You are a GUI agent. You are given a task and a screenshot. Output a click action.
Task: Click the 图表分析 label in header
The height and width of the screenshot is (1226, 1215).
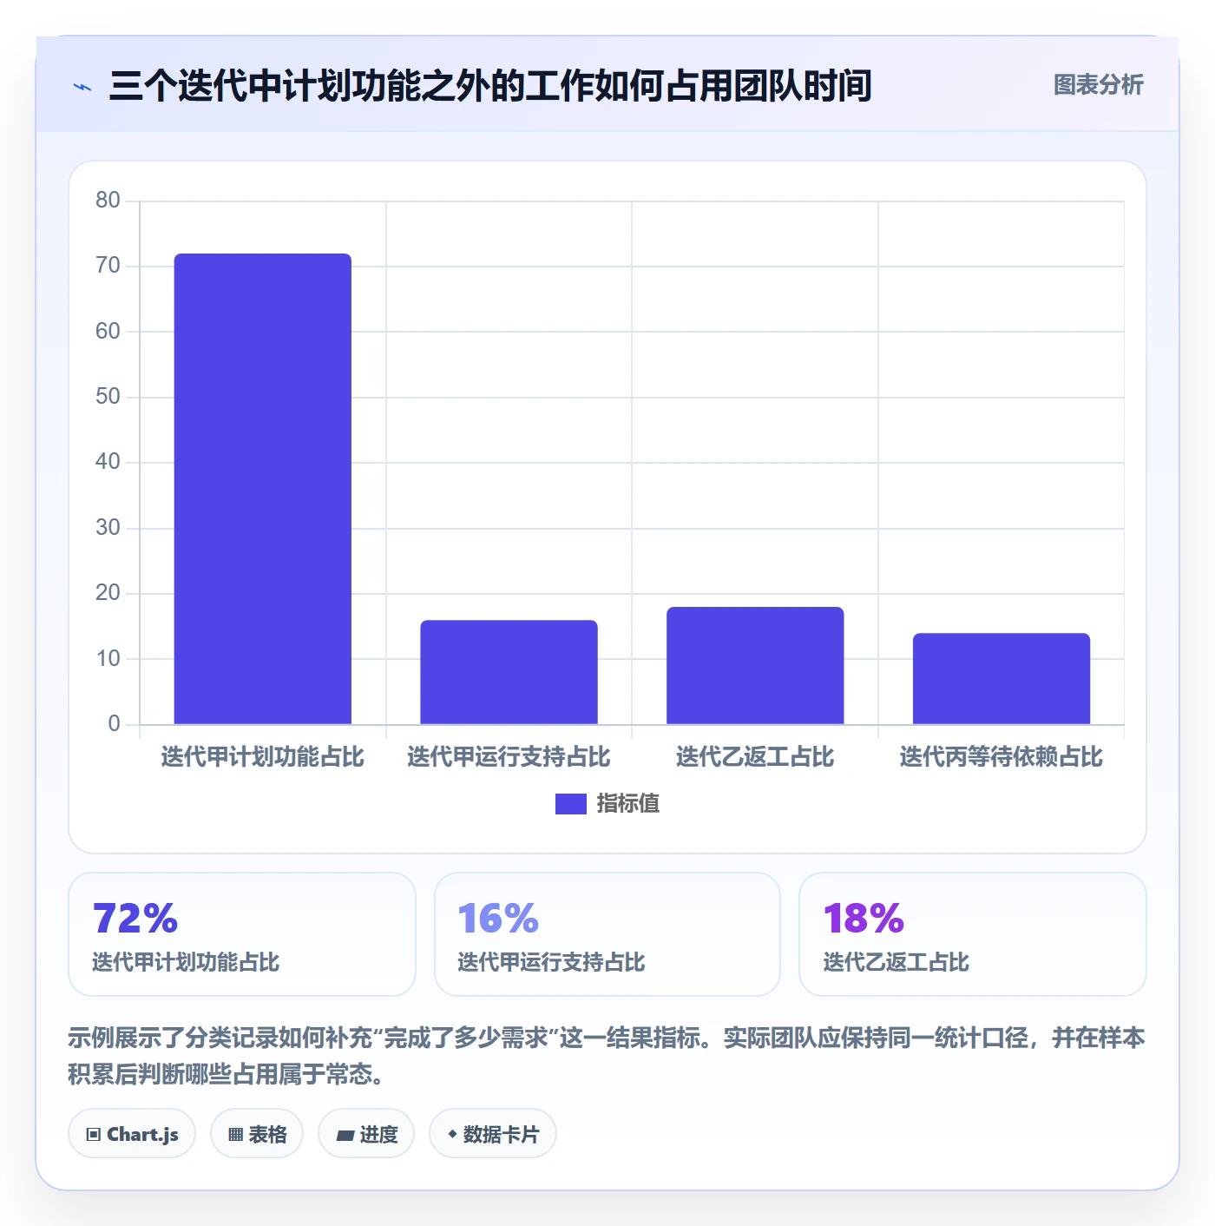[1098, 85]
